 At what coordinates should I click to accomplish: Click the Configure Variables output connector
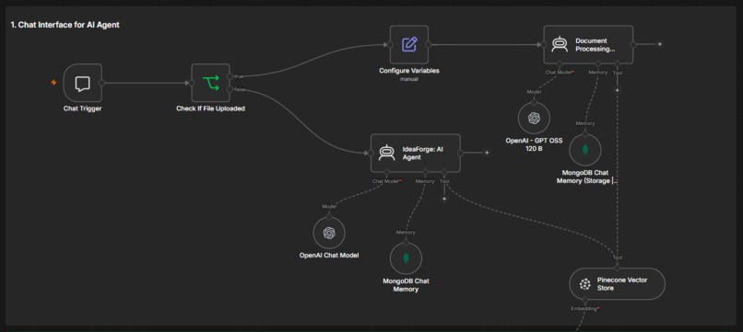click(x=428, y=44)
